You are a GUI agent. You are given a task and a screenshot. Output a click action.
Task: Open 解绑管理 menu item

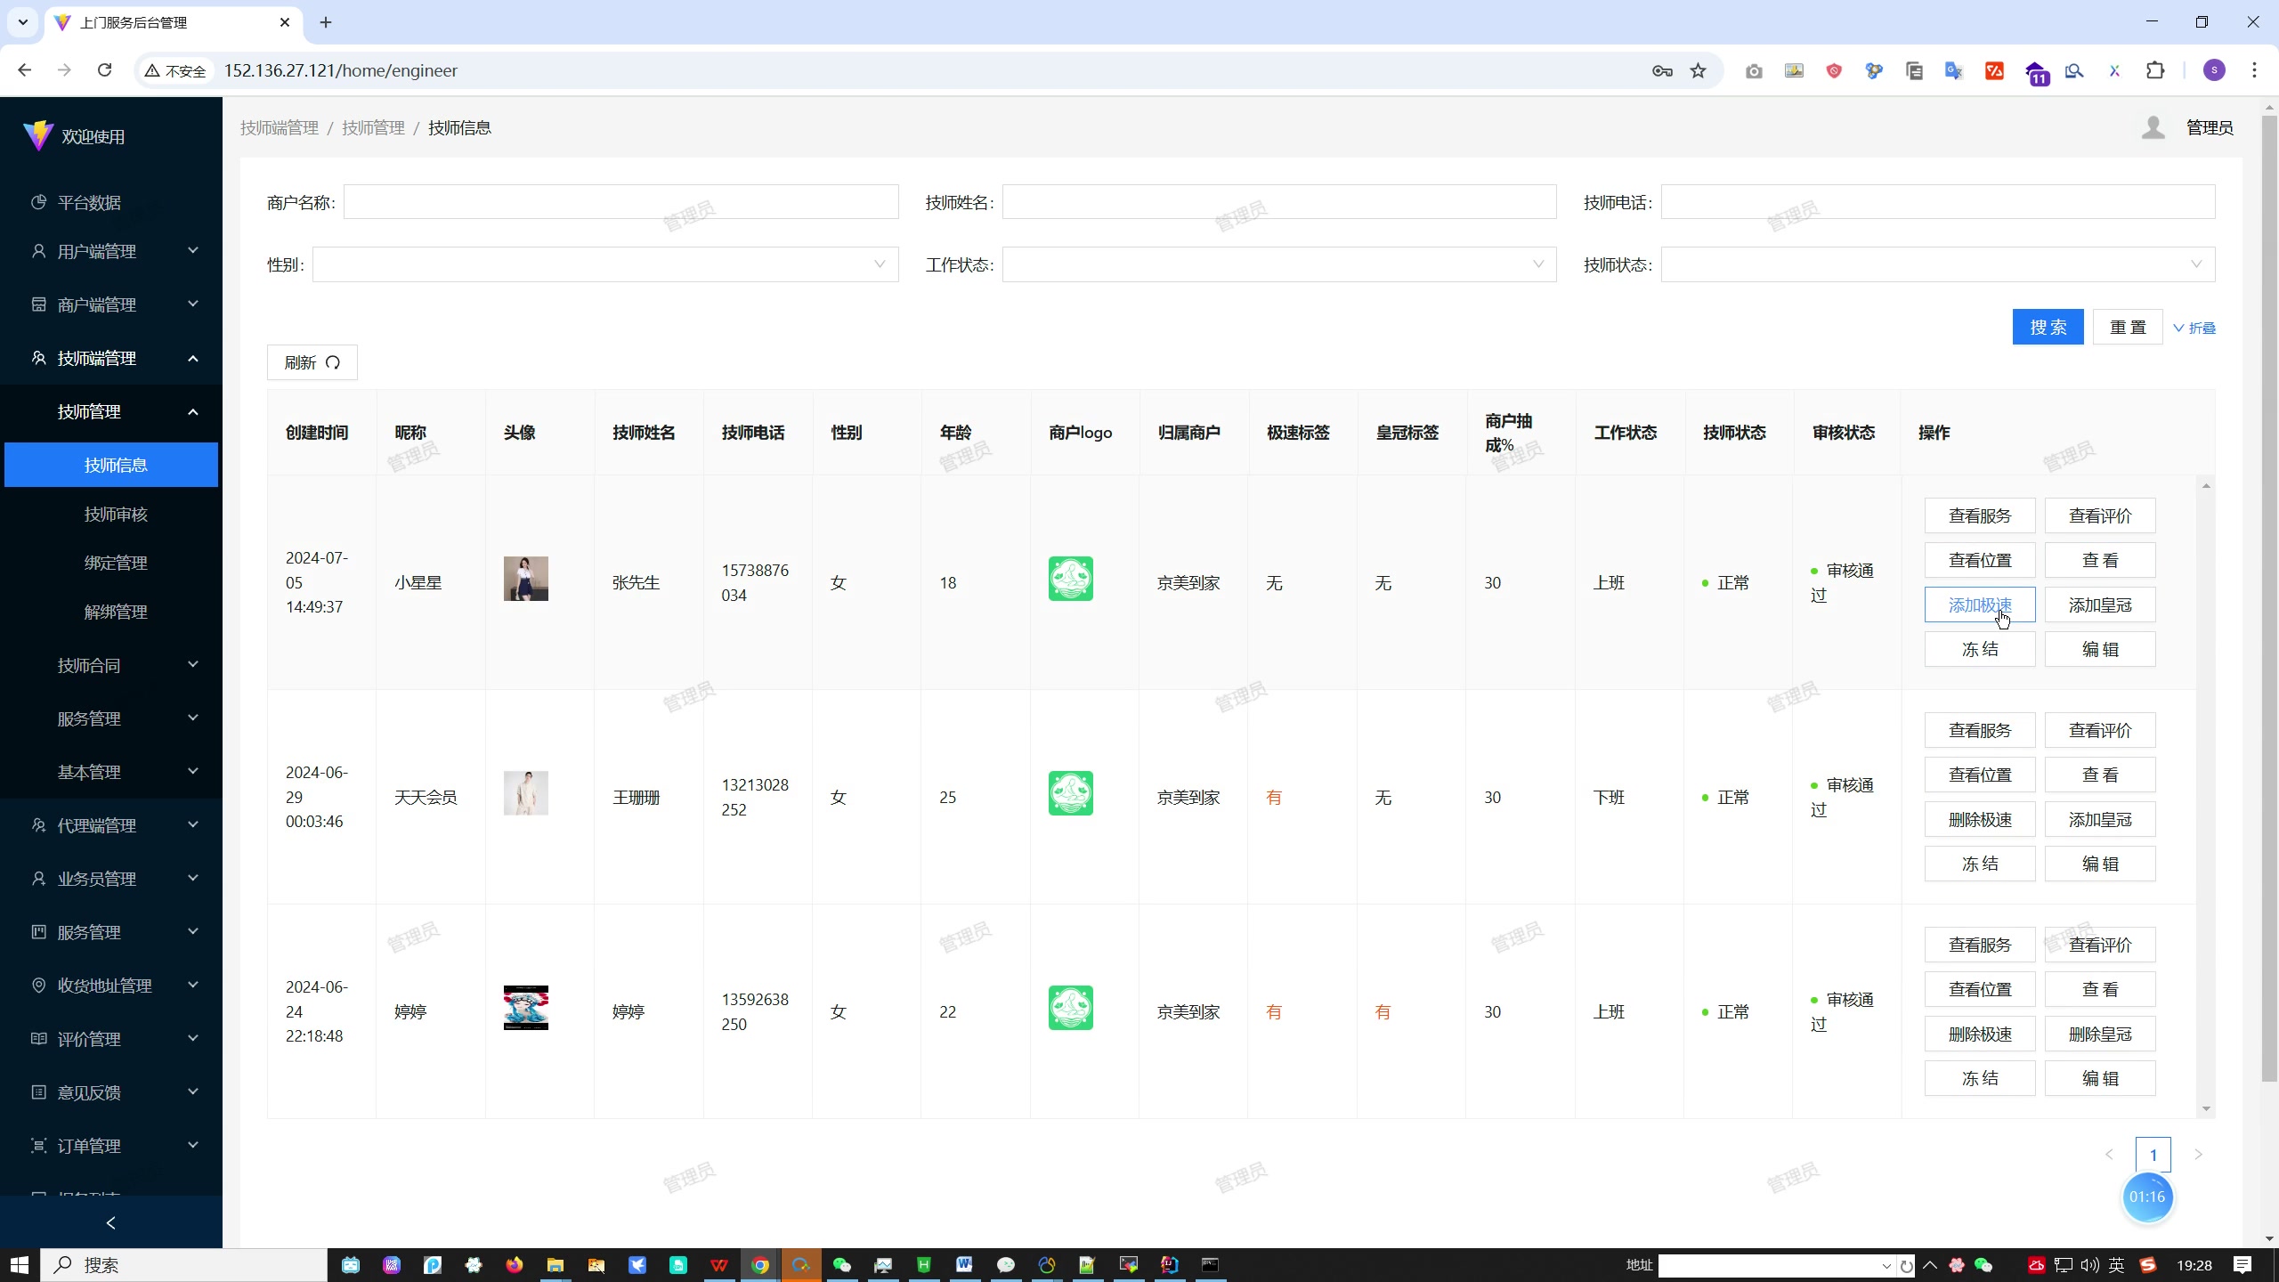pyautogui.click(x=116, y=612)
